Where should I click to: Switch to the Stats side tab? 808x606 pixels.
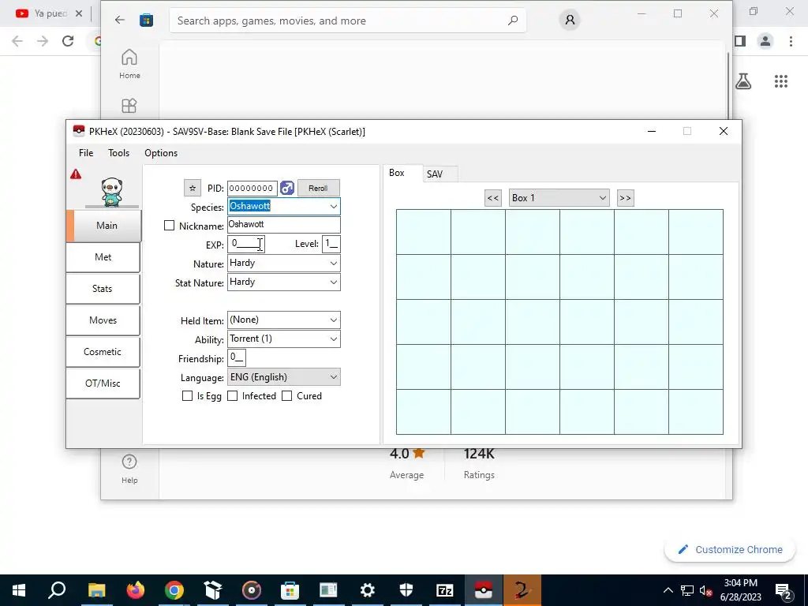click(x=103, y=289)
